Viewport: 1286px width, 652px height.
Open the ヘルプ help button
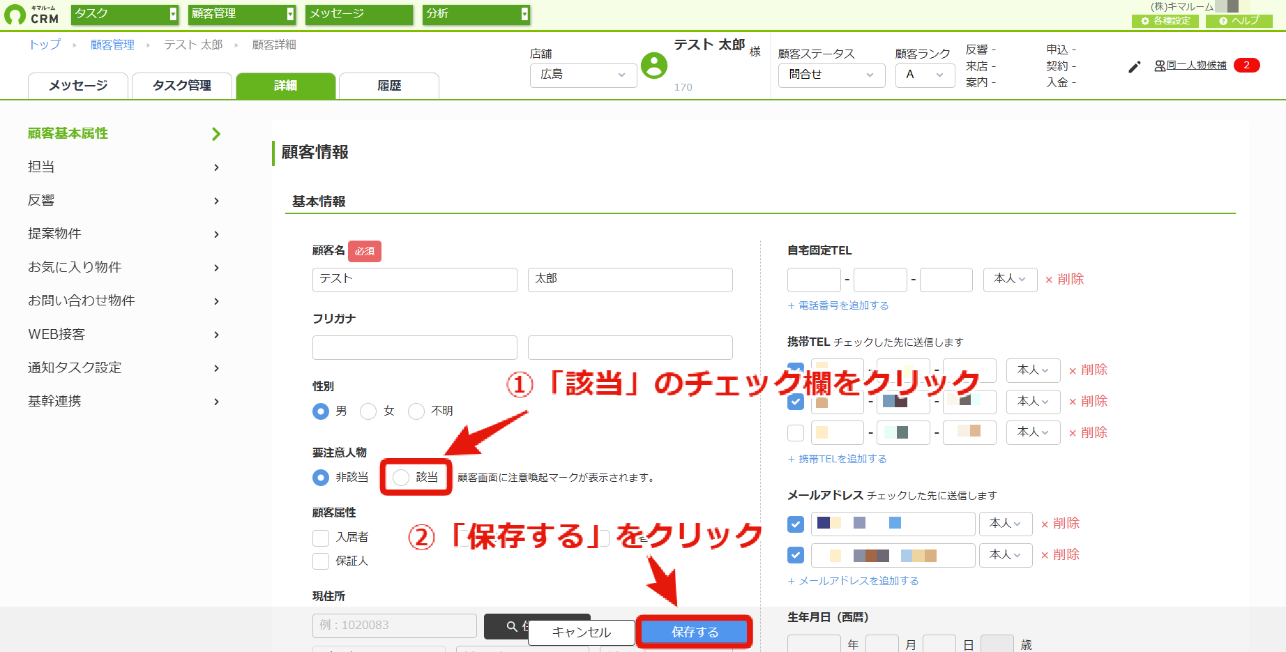1239,21
